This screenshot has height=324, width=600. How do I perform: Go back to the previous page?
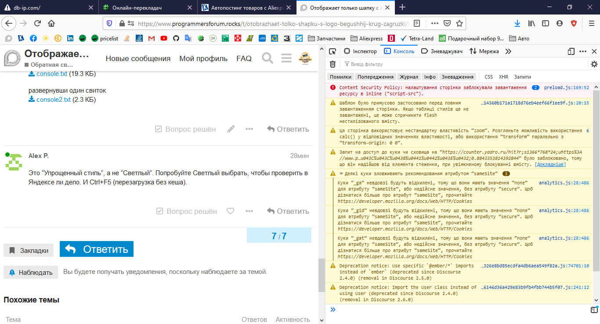[x=10, y=23]
